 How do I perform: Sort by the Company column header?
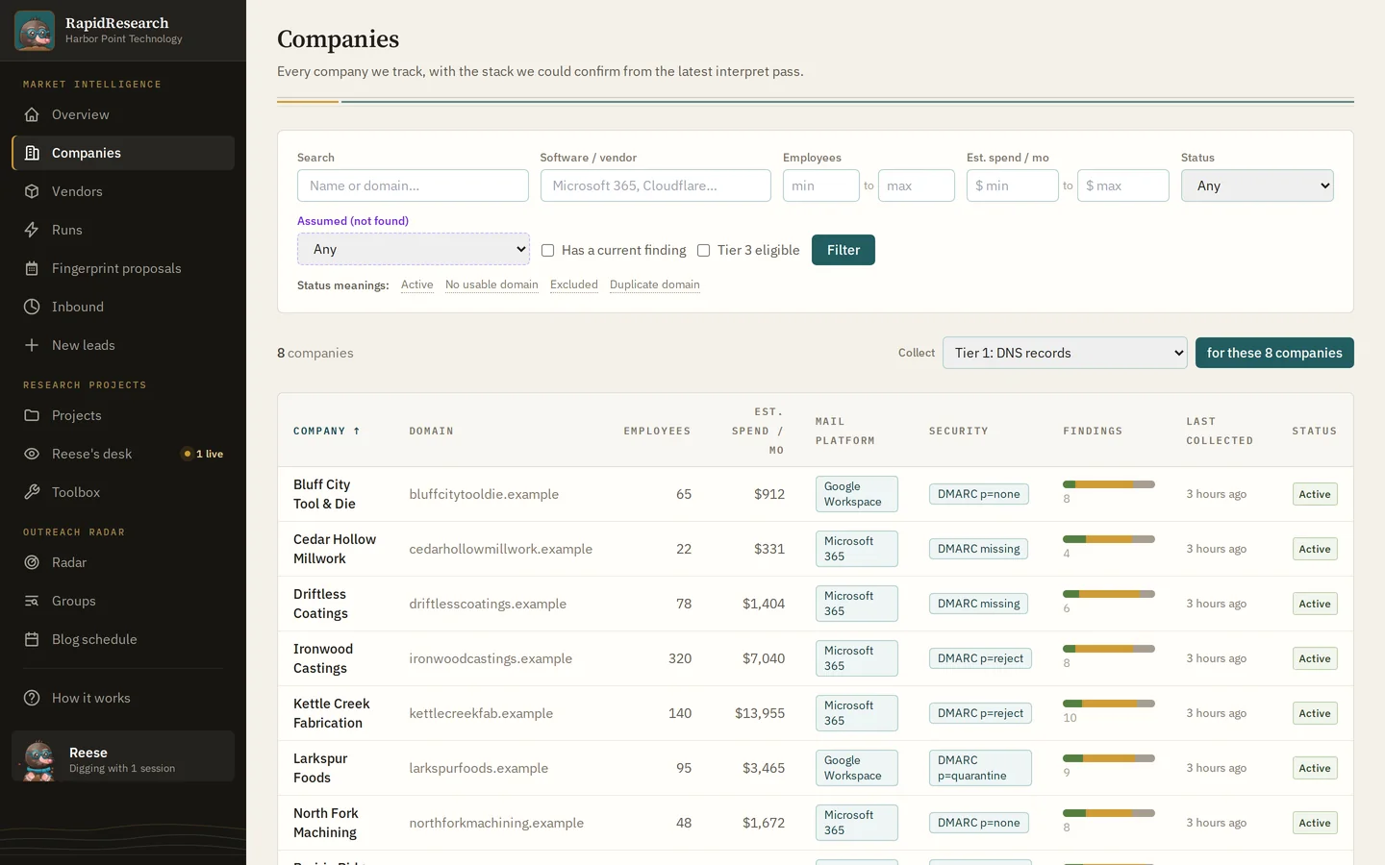pos(327,432)
